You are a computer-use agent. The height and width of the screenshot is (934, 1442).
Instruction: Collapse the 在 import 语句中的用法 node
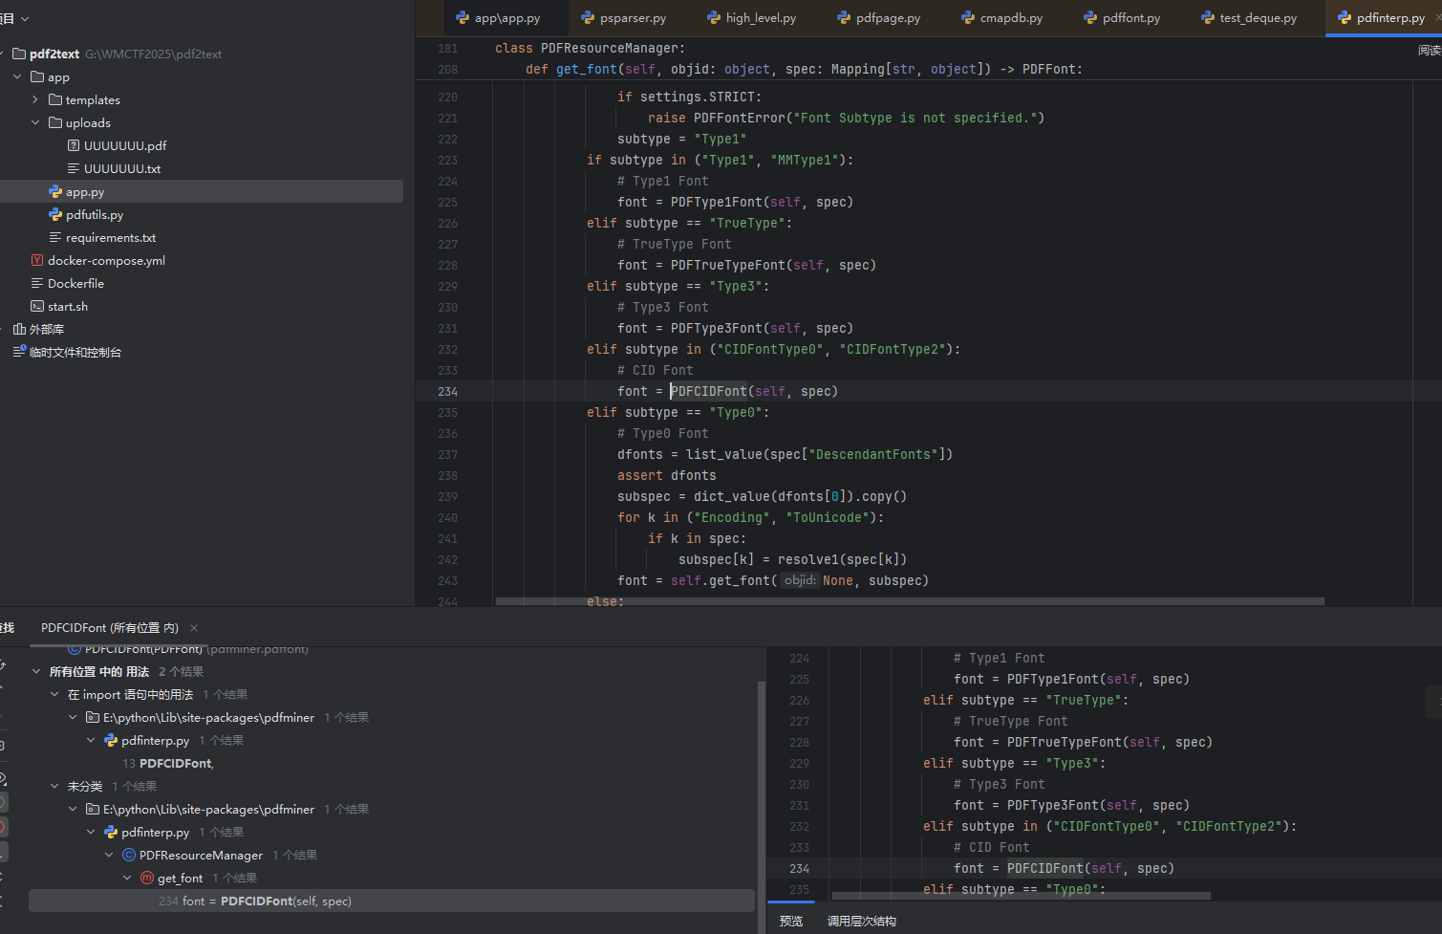(54, 695)
